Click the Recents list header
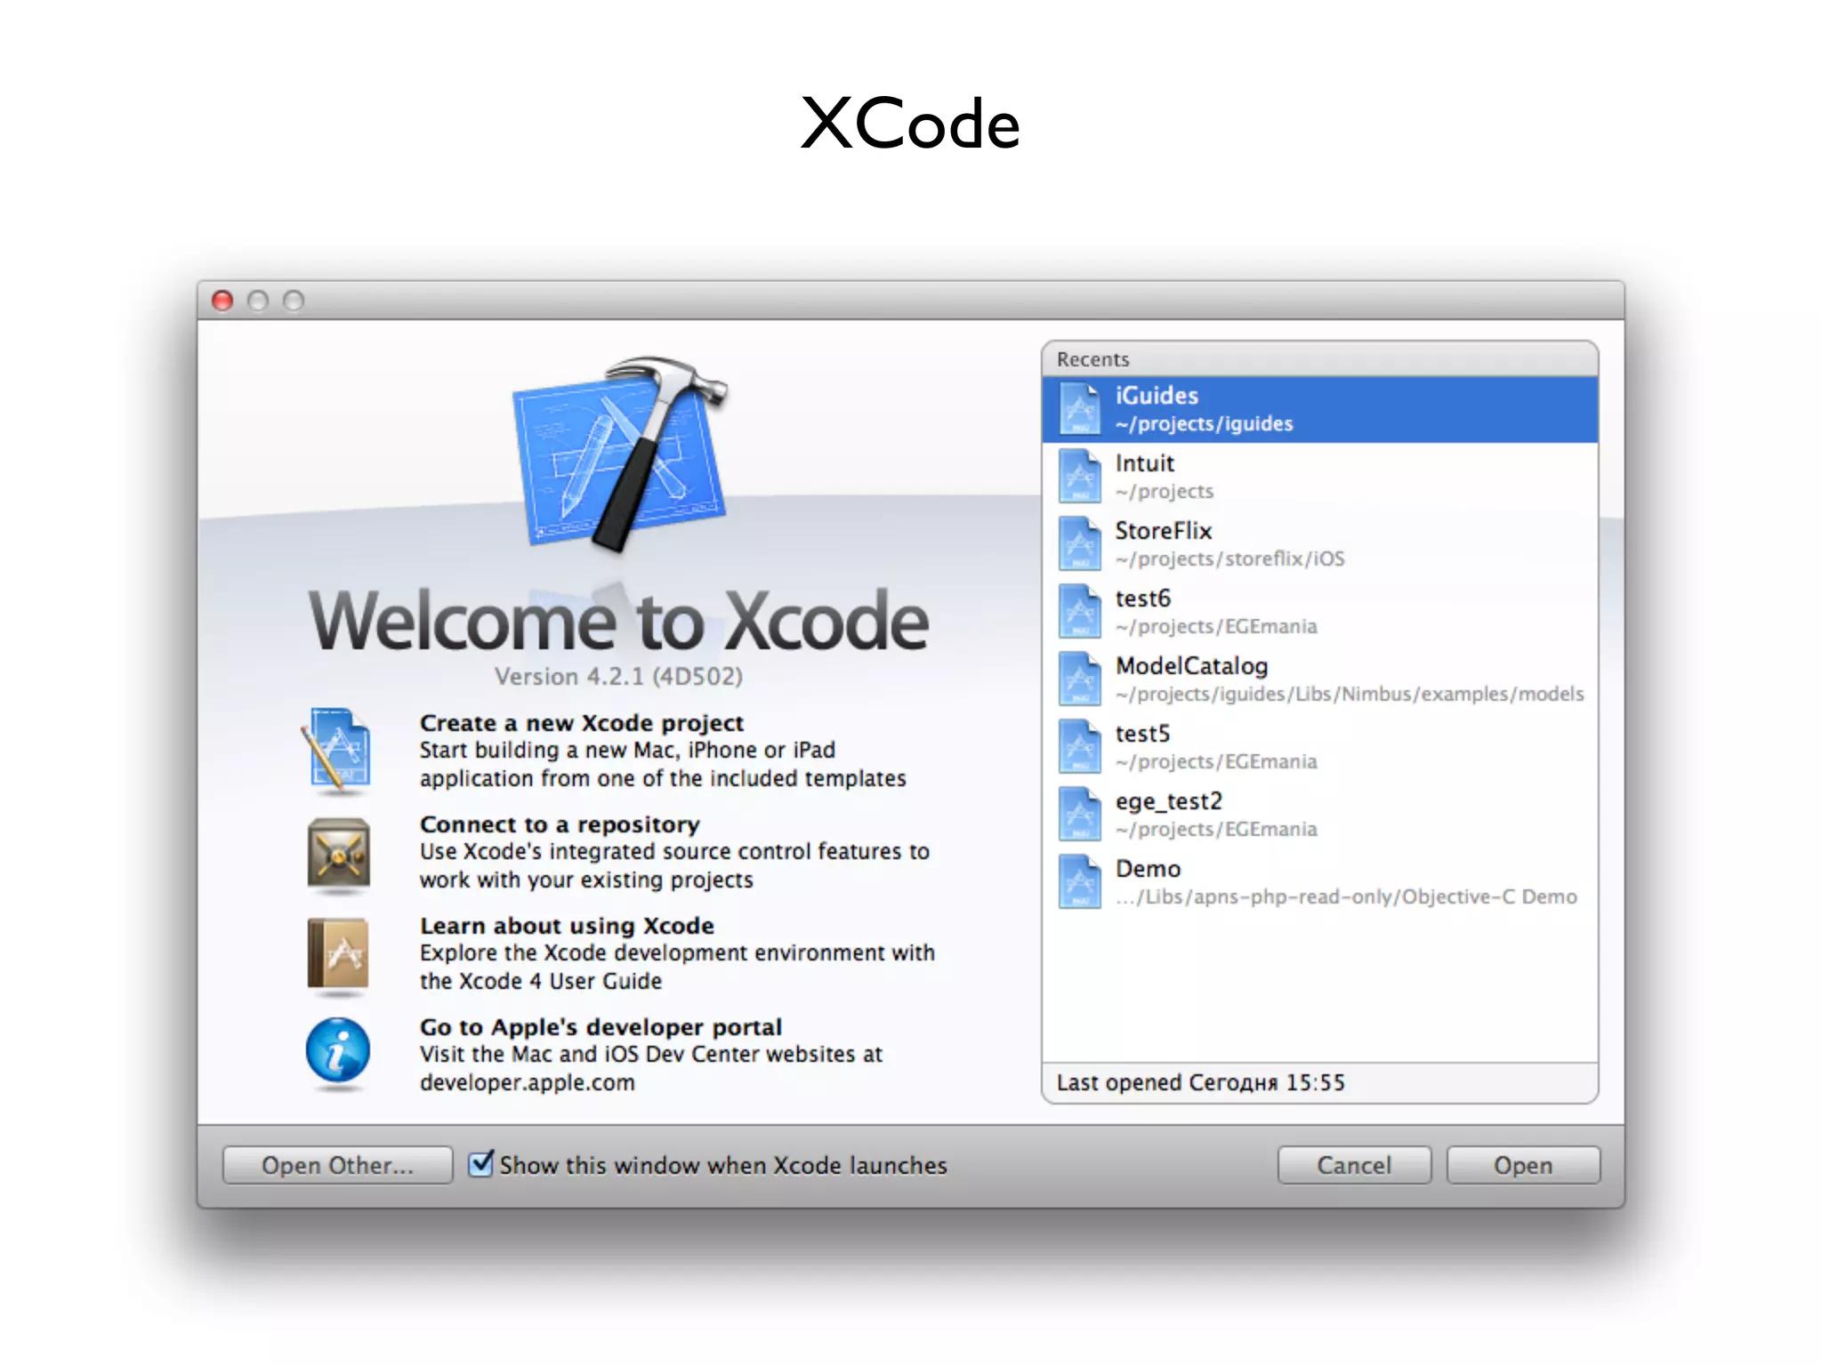 pyautogui.click(x=1320, y=359)
